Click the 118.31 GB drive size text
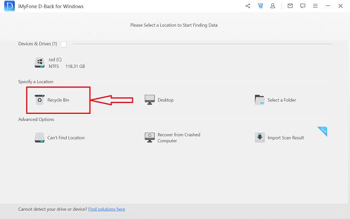350x219 pixels. [75, 66]
